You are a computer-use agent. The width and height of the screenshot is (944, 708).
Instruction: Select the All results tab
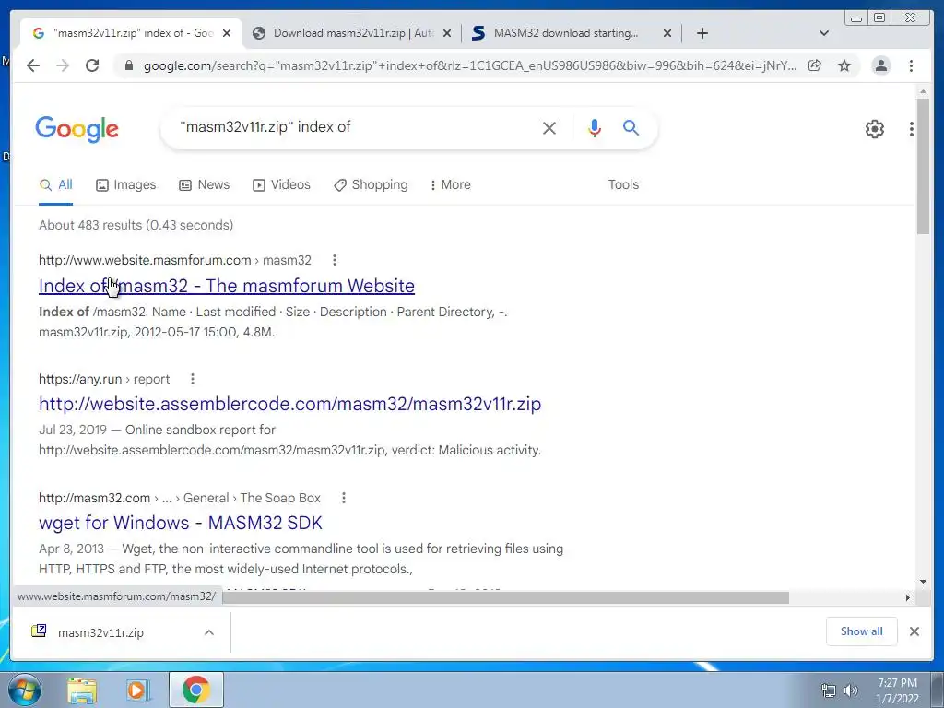click(56, 184)
